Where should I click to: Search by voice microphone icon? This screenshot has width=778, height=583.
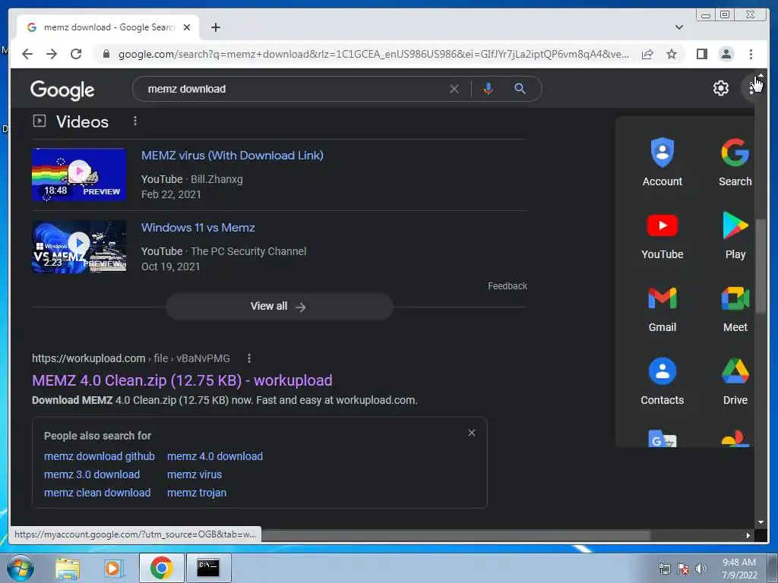pos(489,89)
